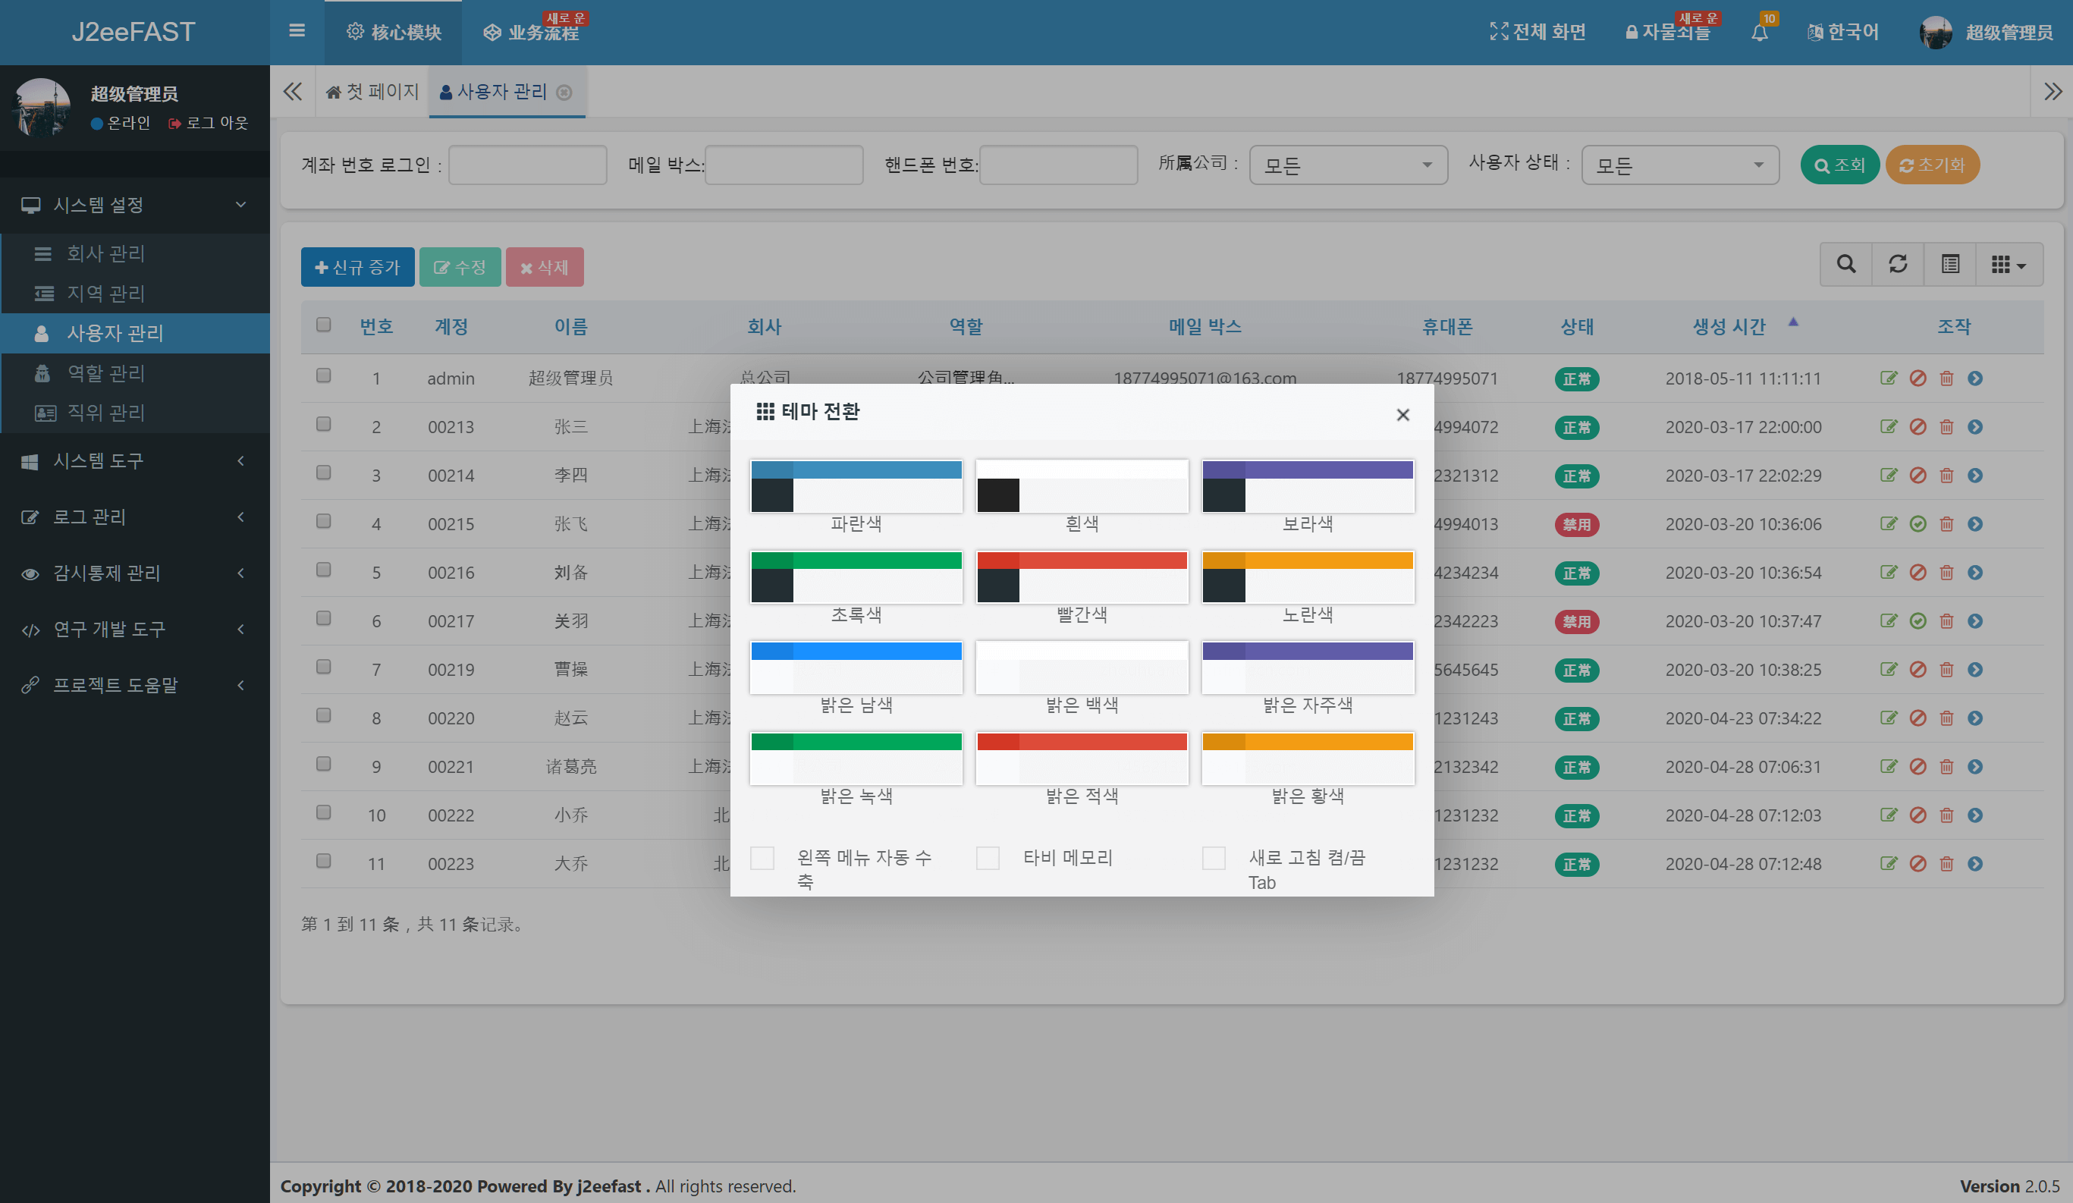Toggle the hamburger sidebar menu icon
Screen dimensions: 2073x1203
297,31
